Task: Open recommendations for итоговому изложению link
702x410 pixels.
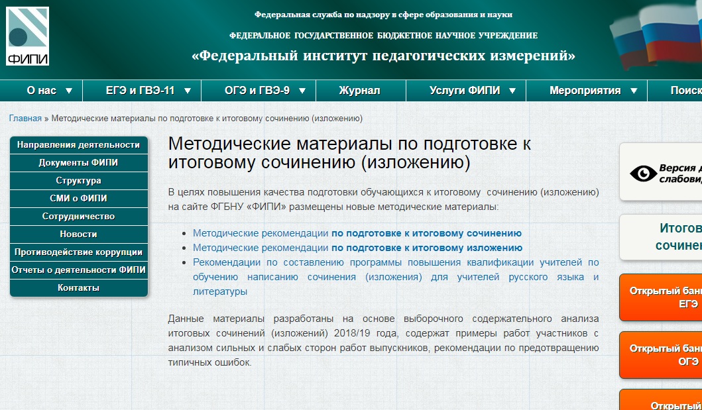Action: (357, 248)
